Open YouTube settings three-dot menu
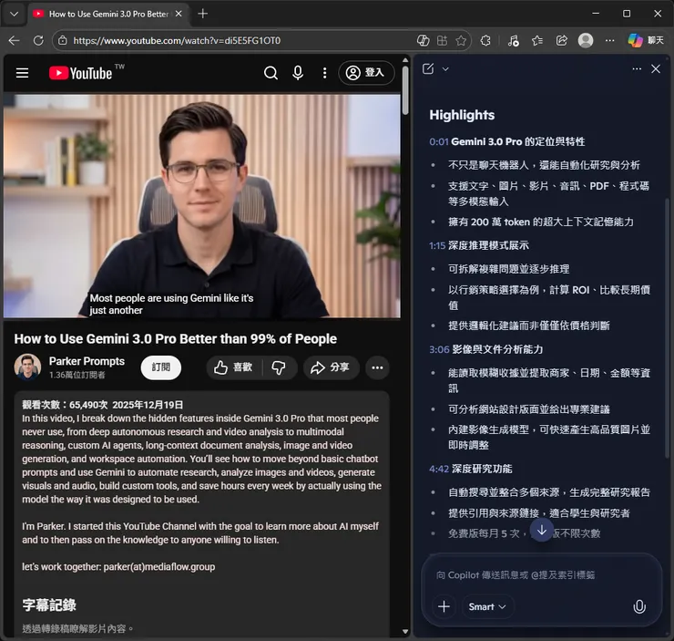 [324, 73]
